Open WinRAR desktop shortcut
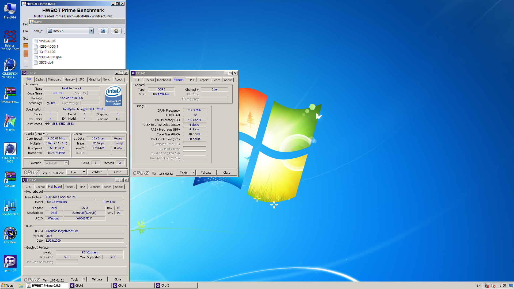 [10, 179]
